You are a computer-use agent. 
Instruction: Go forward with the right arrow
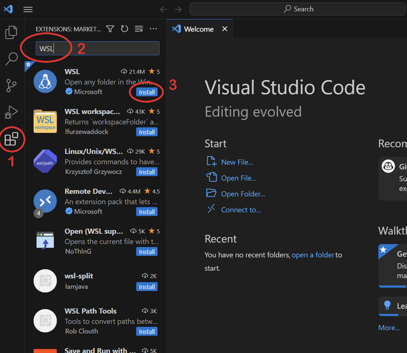[178, 9]
